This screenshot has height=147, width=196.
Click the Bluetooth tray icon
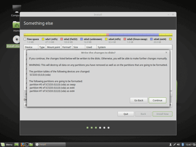tap(183, 144)
